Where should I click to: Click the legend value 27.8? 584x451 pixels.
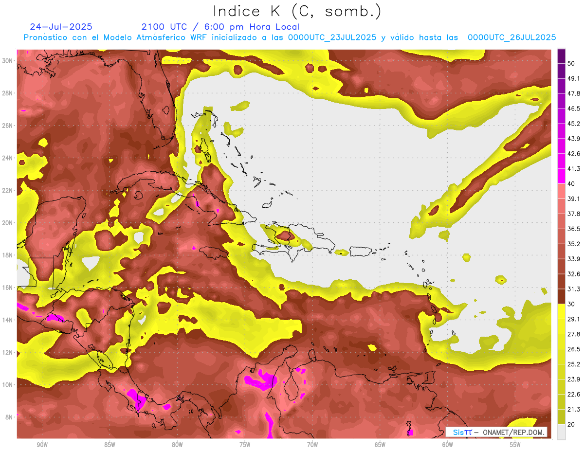(x=573, y=334)
